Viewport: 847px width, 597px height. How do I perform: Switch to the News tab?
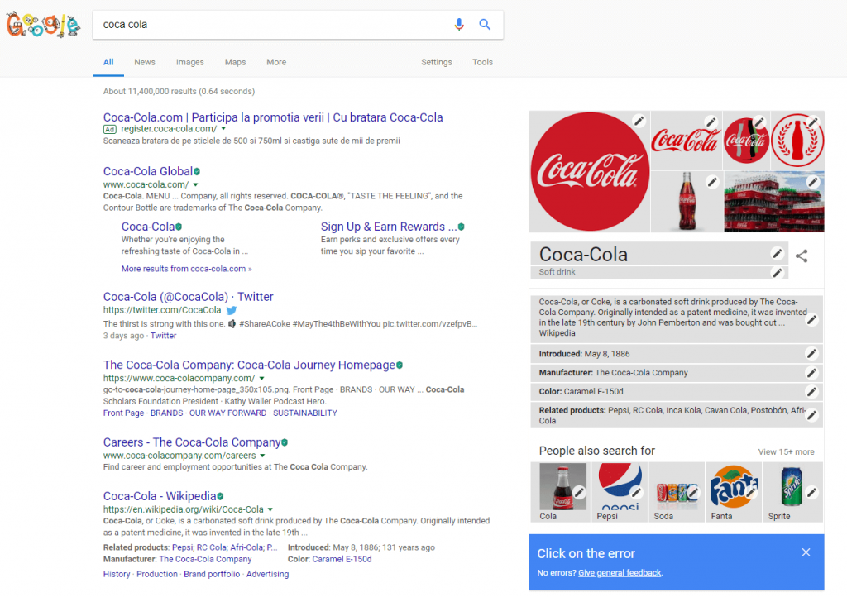click(145, 62)
